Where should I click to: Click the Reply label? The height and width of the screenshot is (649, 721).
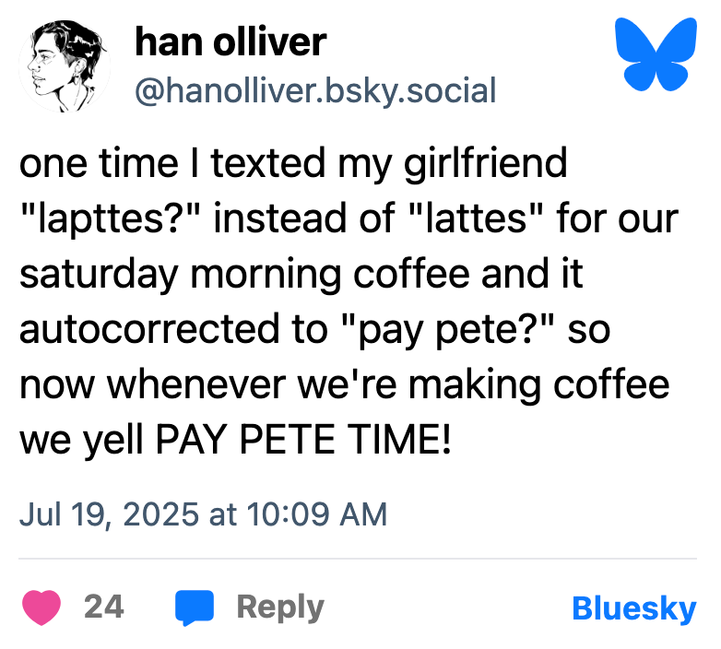280,608
